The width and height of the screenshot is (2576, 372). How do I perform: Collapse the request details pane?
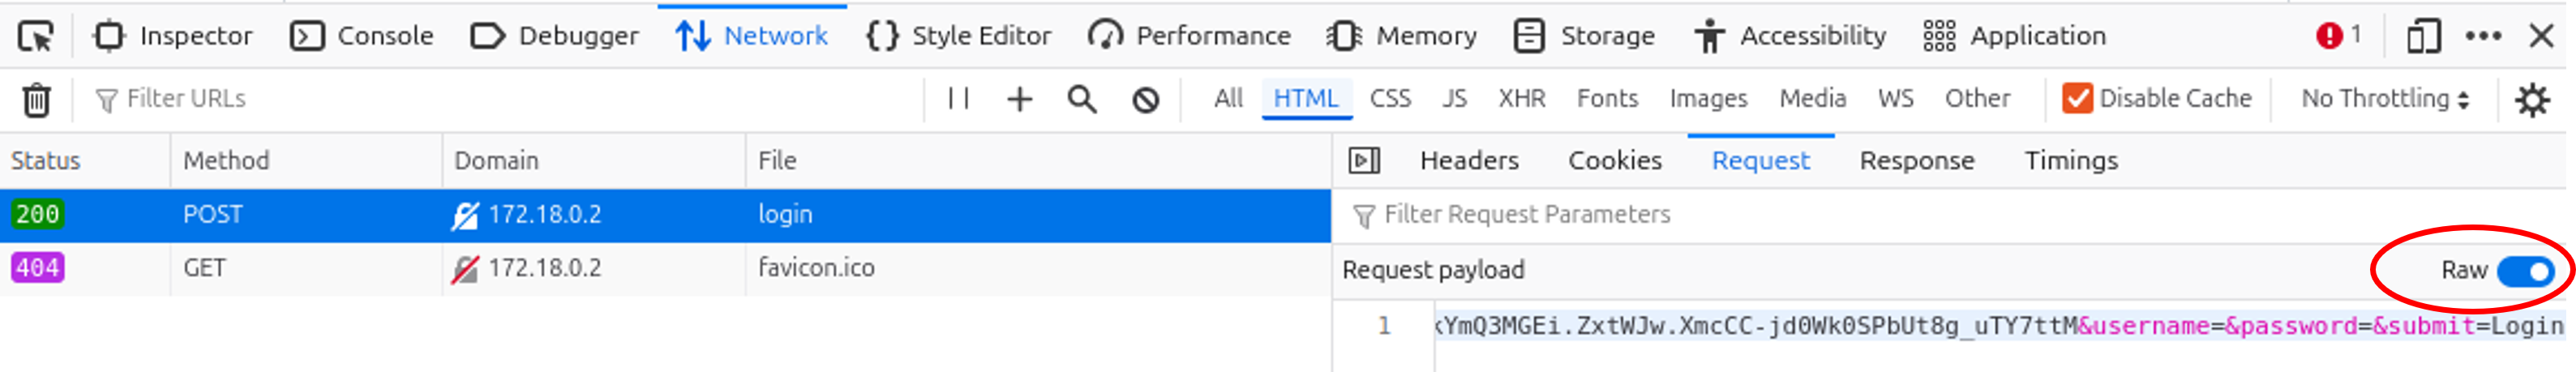pyautogui.click(x=1364, y=160)
